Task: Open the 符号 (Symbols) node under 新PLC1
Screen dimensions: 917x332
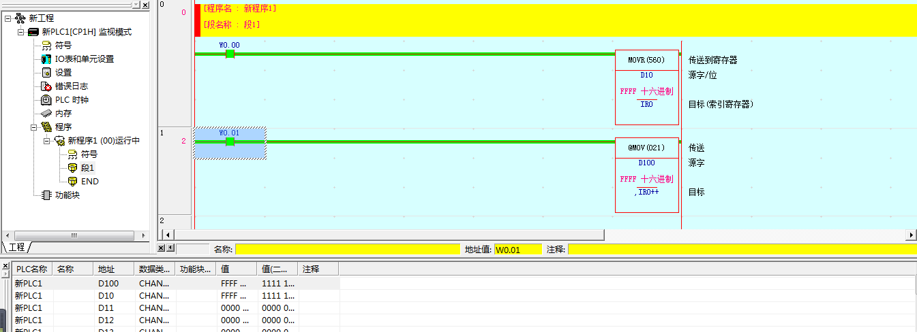Action: click(x=63, y=46)
